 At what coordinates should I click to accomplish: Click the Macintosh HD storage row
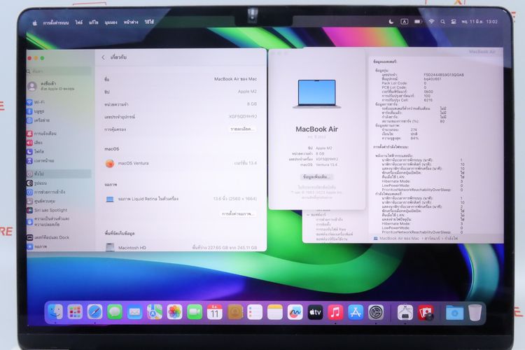point(181,248)
